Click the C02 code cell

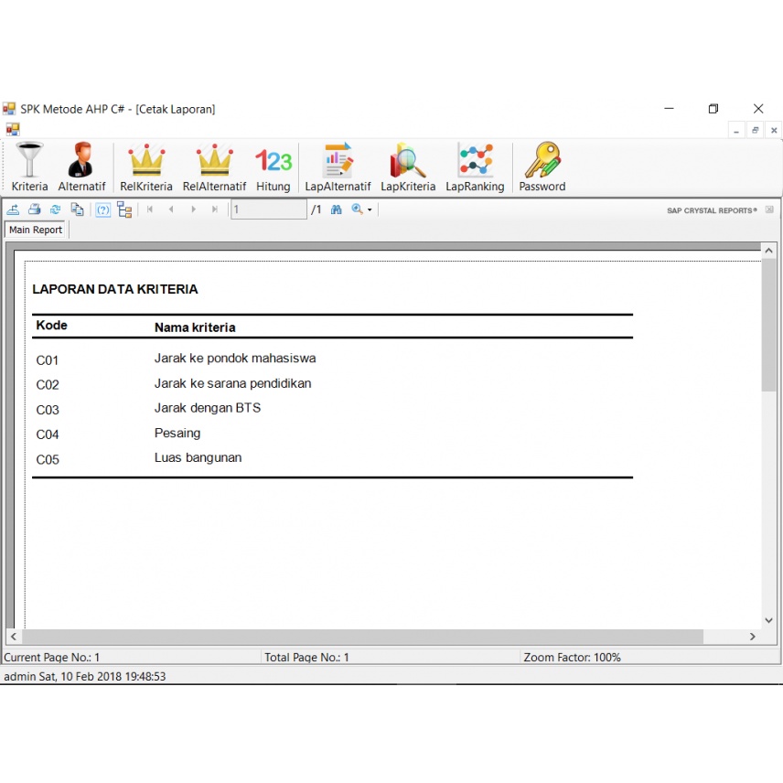(x=48, y=385)
